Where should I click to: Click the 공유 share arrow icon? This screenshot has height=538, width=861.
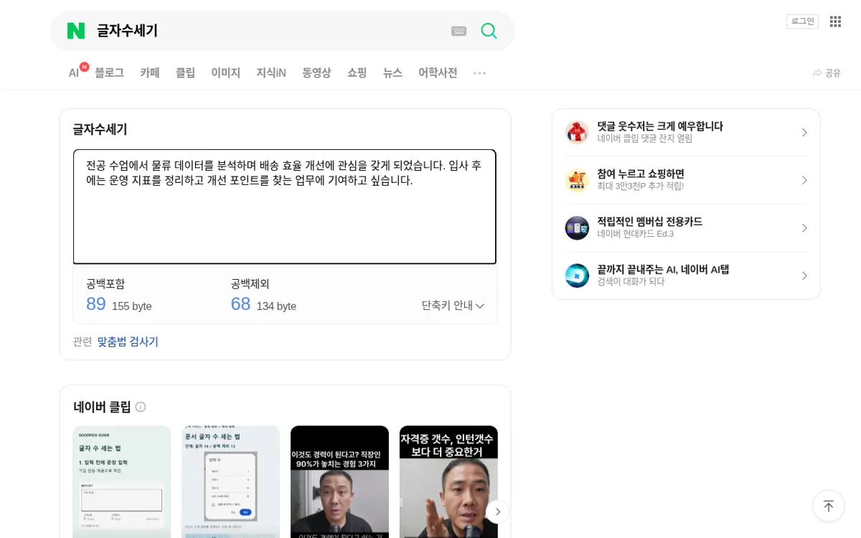click(817, 73)
